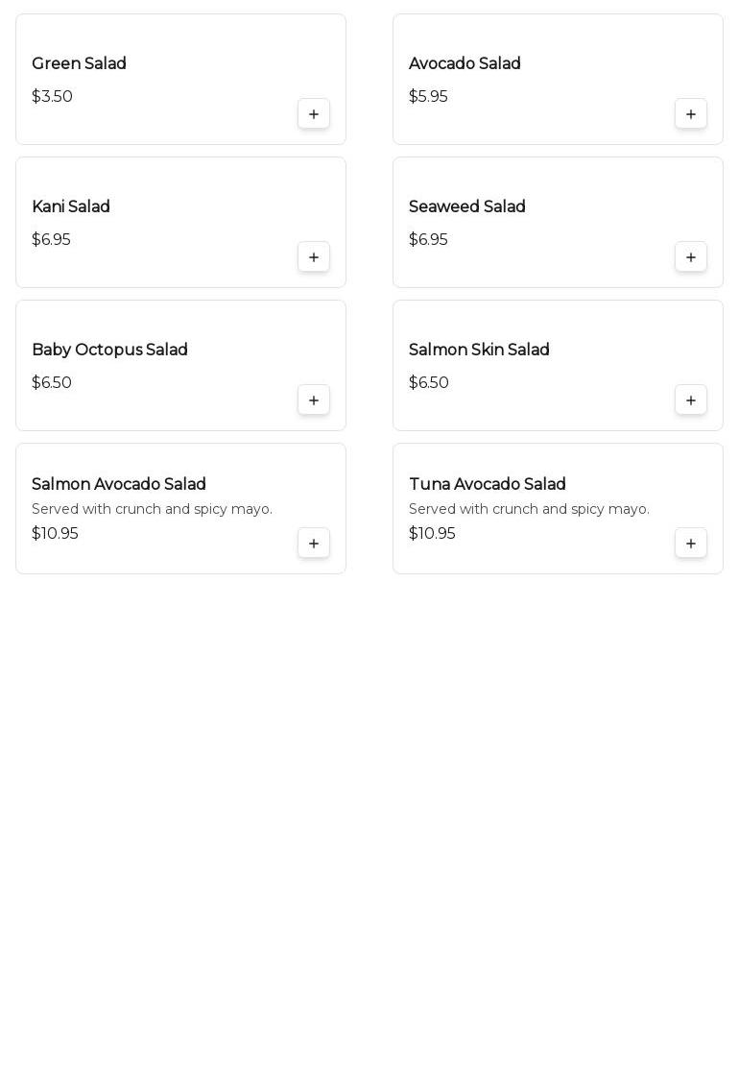This screenshot has width=739, height=1090.
Task: Open the Green Salad item title
Action: [79, 63]
